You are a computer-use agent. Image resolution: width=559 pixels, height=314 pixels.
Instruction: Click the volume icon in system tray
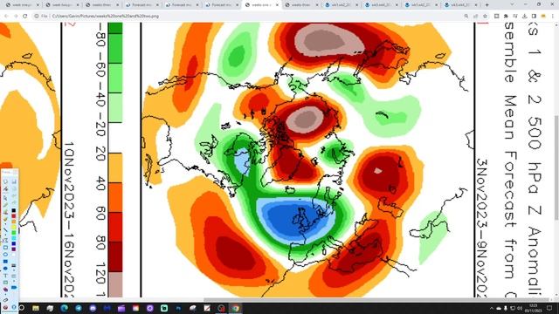(x=520, y=308)
